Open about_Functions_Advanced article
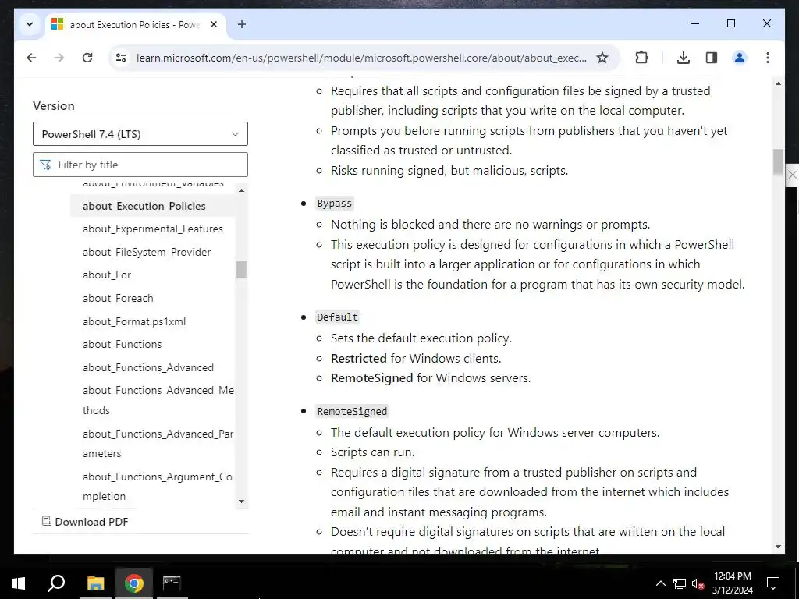Viewport: 799px width, 599px height. [148, 368]
